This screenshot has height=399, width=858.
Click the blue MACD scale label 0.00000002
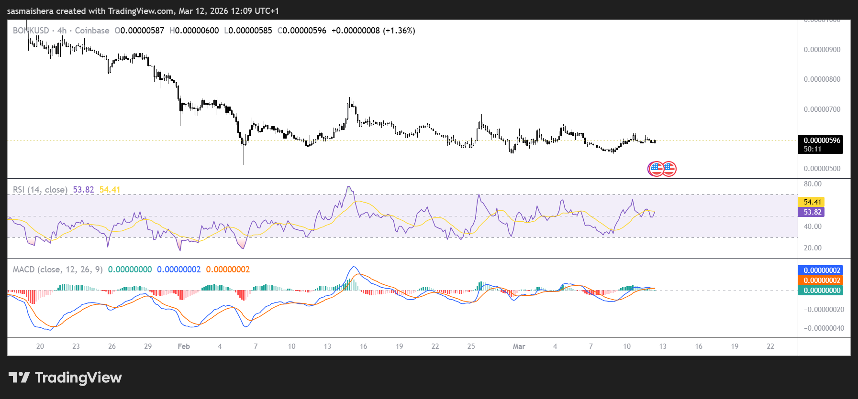[x=821, y=270]
